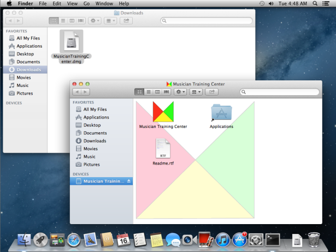Open Safari from the Dock
Viewport: 336px width, 252px height.
(x=74, y=240)
